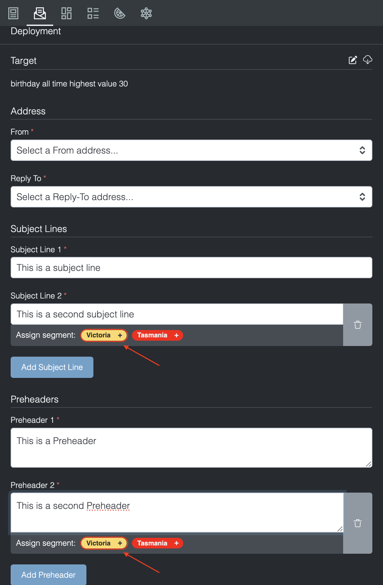Image resolution: width=383 pixels, height=585 pixels.
Task: Open the checklist tab icon
Action: [x=93, y=13]
